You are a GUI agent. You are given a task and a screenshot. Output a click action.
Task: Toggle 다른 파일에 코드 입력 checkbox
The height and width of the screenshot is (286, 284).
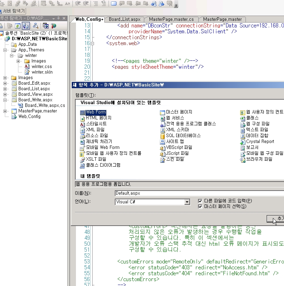tap(200, 201)
